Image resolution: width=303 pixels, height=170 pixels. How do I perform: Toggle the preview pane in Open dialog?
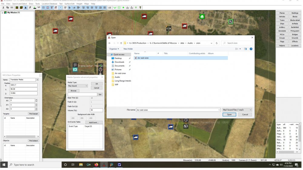click(245, 49)
